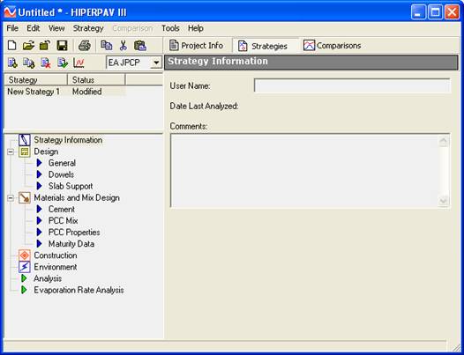Open the Help menu
The height and width of the screenshot is (355, 464).
point(196,28)
